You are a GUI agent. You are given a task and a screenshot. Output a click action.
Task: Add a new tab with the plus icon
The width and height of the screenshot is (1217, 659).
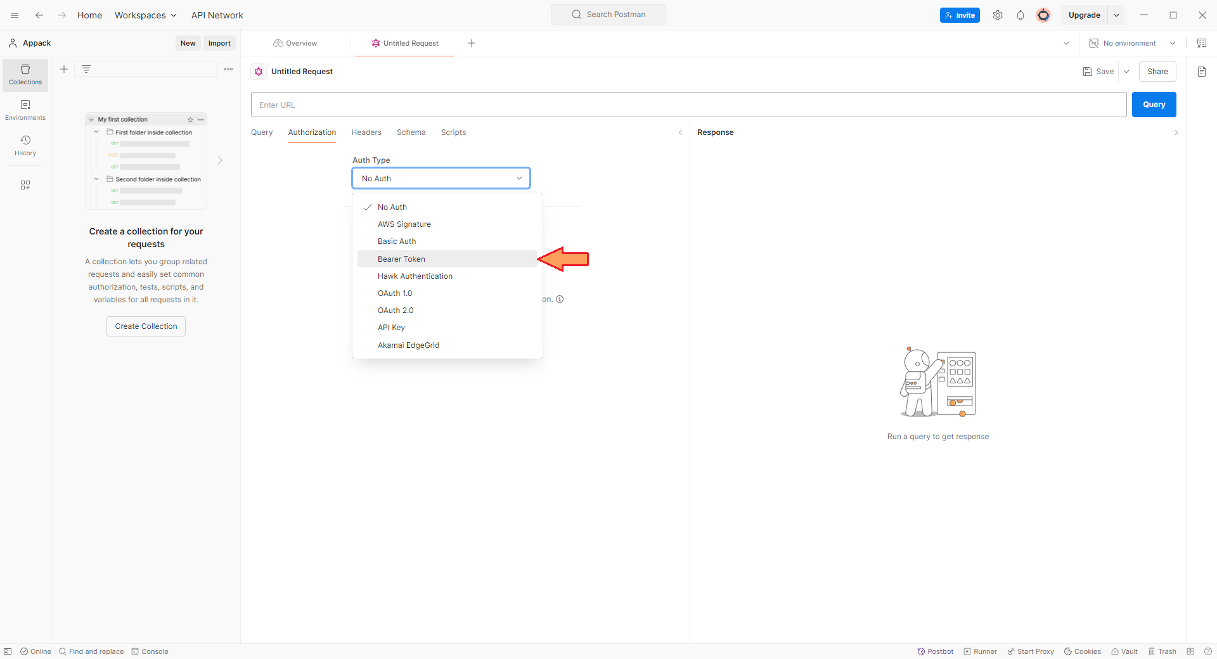[472, 43]
